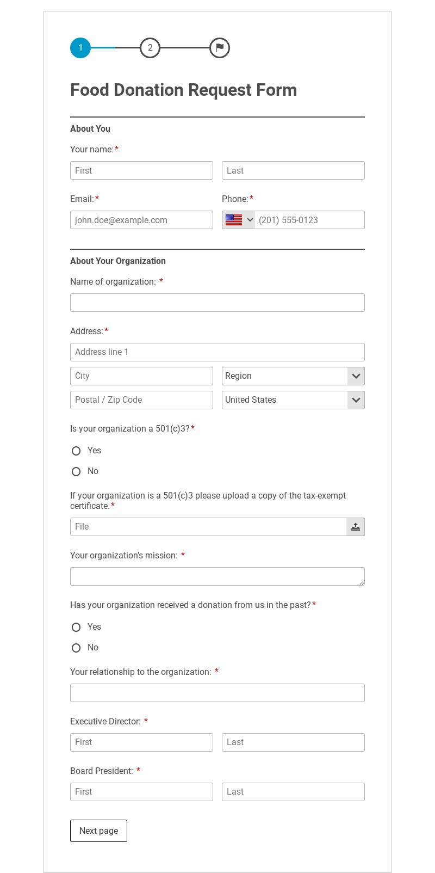435x873 pixels.
Task: Select No for 501(c)3 organization
Action: pos(76,471)
